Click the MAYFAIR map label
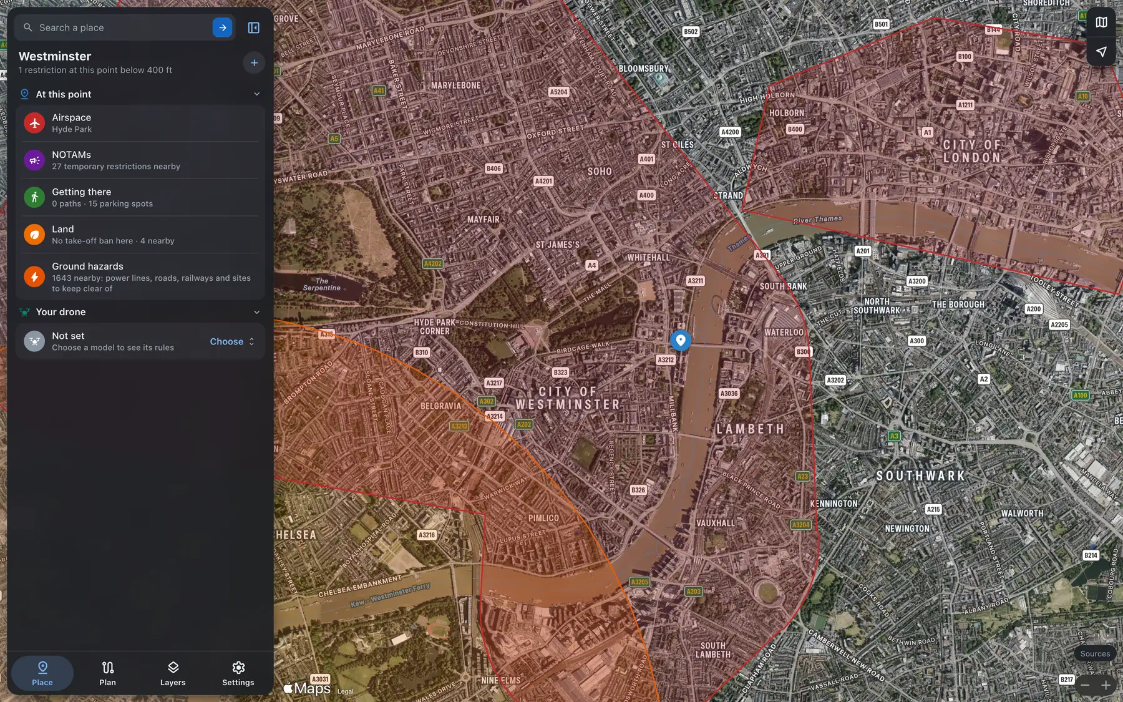The height and width of the screenshot is (702, 1123). (x=484, y=220)
